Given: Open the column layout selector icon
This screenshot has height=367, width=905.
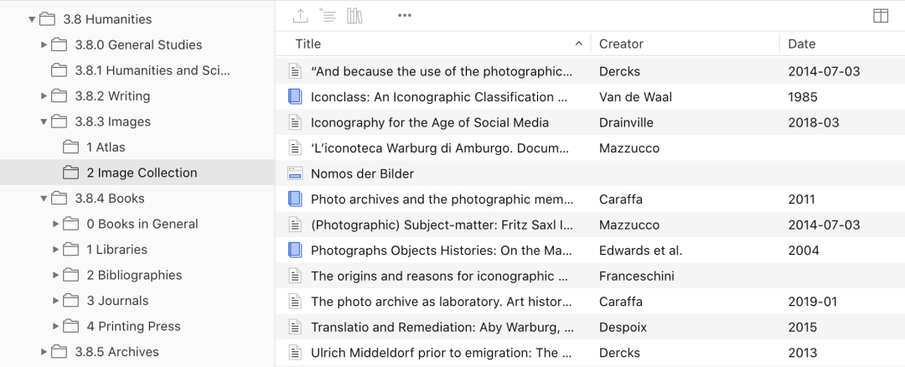Looking at the screenshot, I should point(880,16).
